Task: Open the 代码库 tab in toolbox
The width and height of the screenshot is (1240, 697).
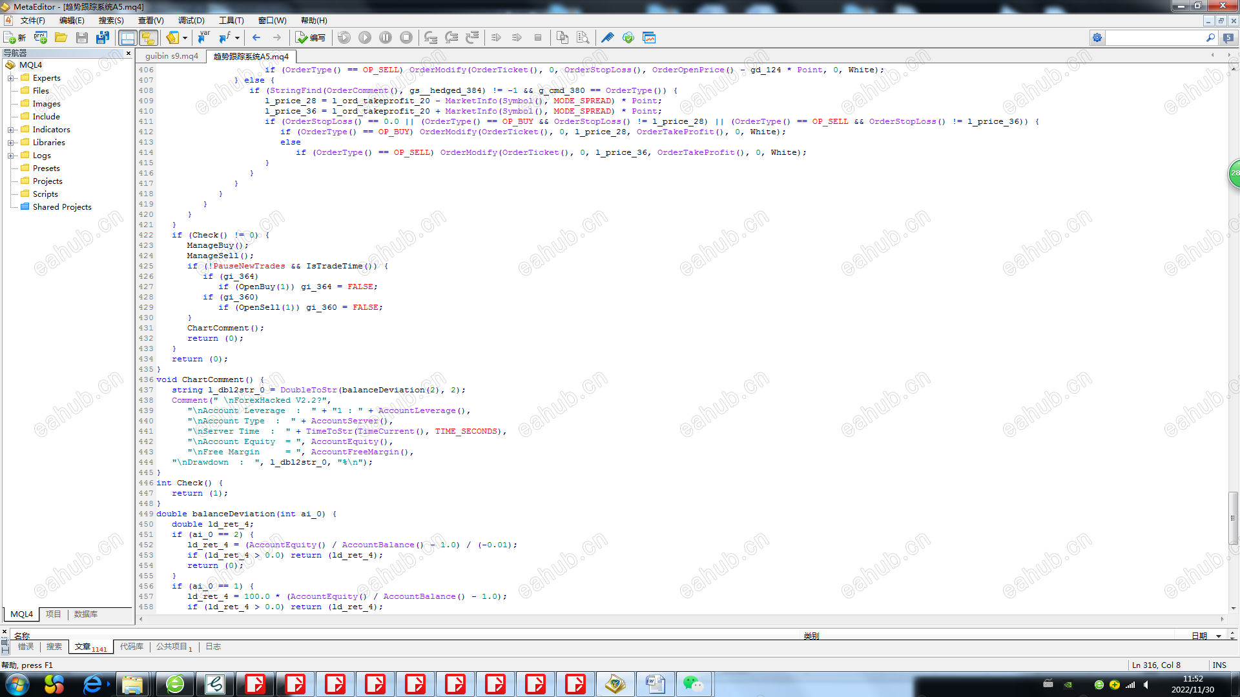Action: click(x=132, y=647)
